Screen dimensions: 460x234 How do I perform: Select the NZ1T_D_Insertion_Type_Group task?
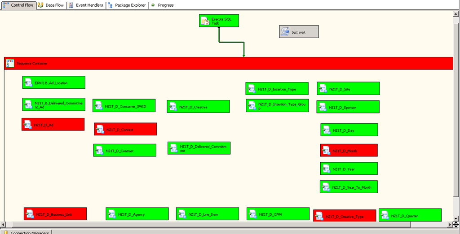tap(278, 106)
